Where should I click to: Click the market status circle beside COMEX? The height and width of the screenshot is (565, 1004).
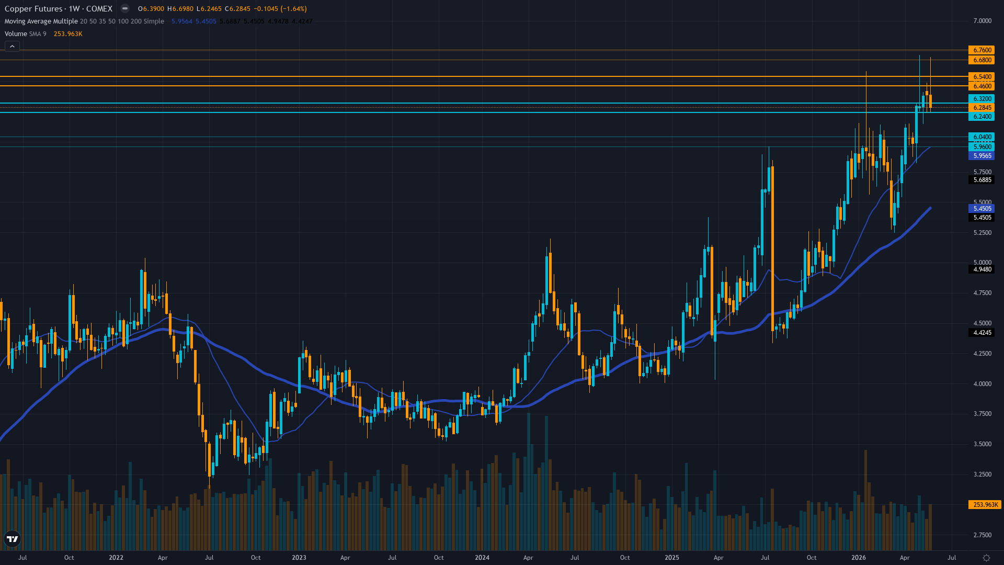click(x=124, y=8)
